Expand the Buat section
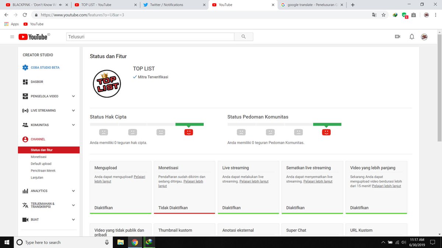Image resolution: width=442 pixels, height=248 pixels. point(73,220)
